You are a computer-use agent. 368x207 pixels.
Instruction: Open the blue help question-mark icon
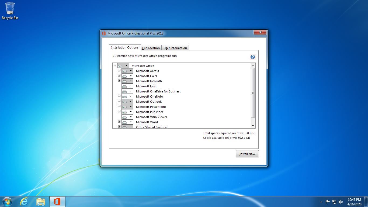pyautogui.click(x=253, y=57)
